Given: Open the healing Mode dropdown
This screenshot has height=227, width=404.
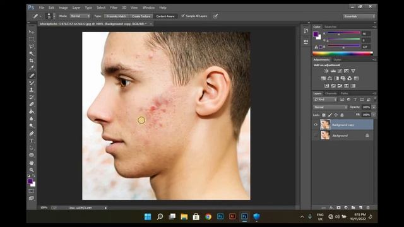Looking at the screenshot, I should point(80,16).
